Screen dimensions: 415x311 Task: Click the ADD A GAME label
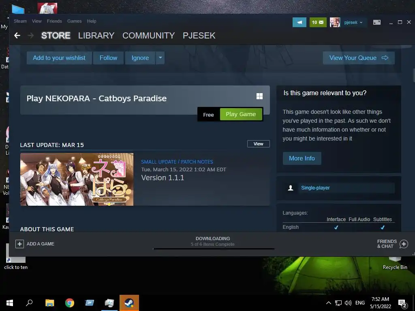(41, 244)
